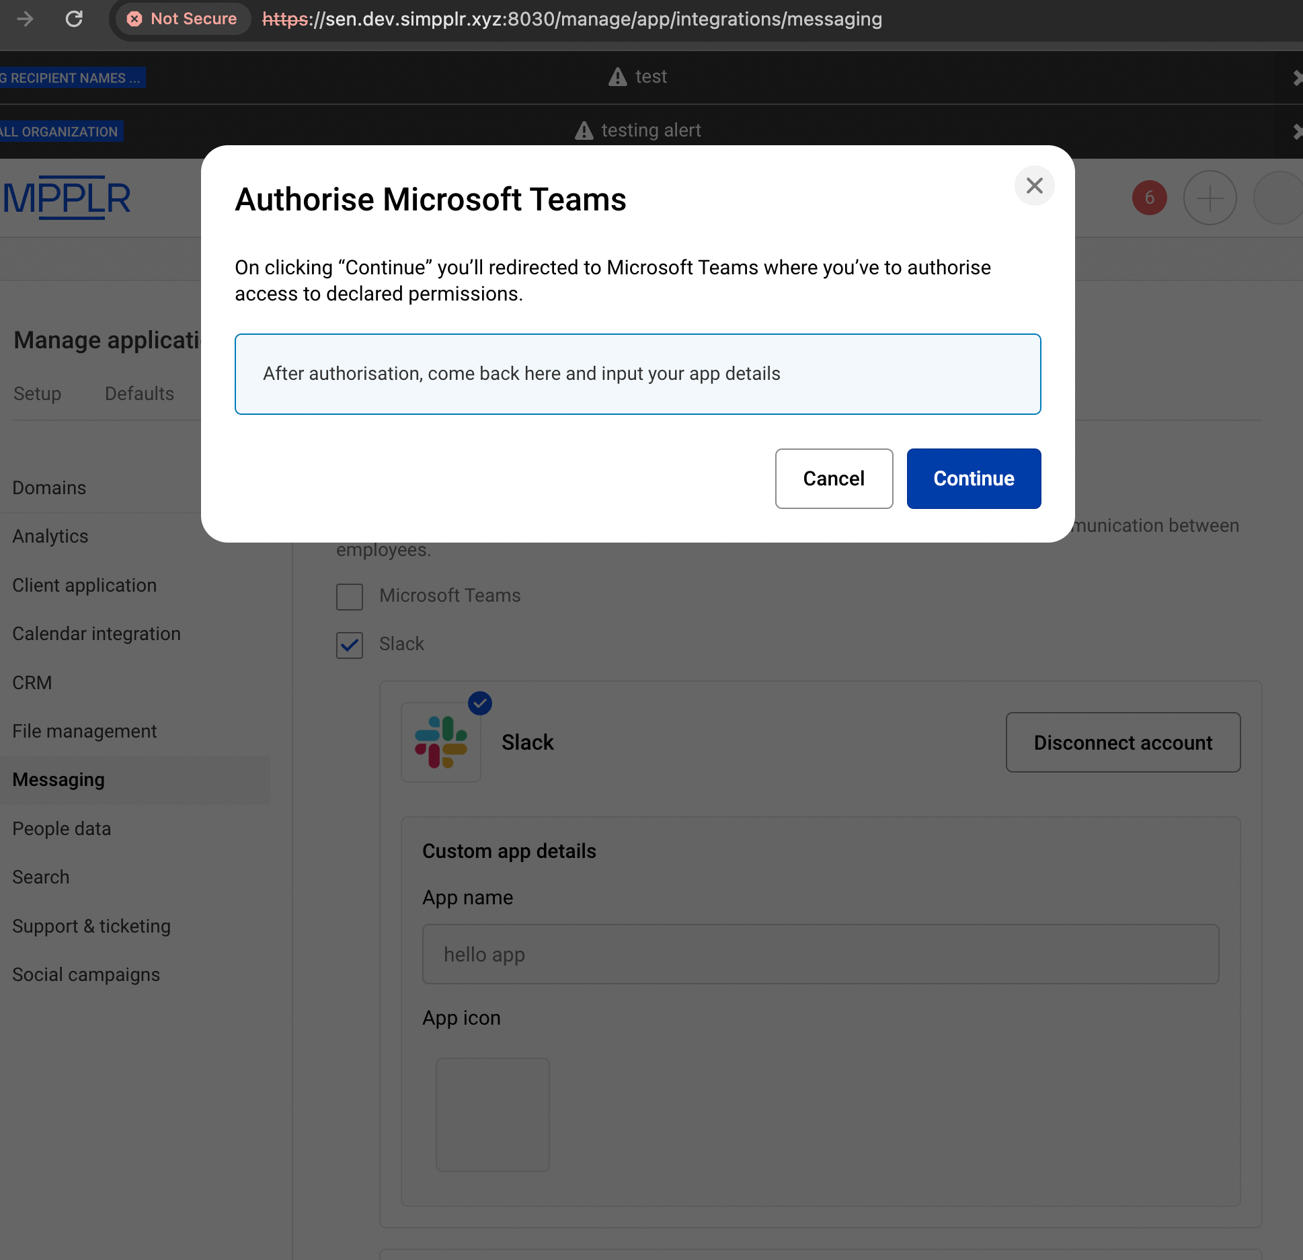Select Calendar integration in sidebar

tap(96, 633)
